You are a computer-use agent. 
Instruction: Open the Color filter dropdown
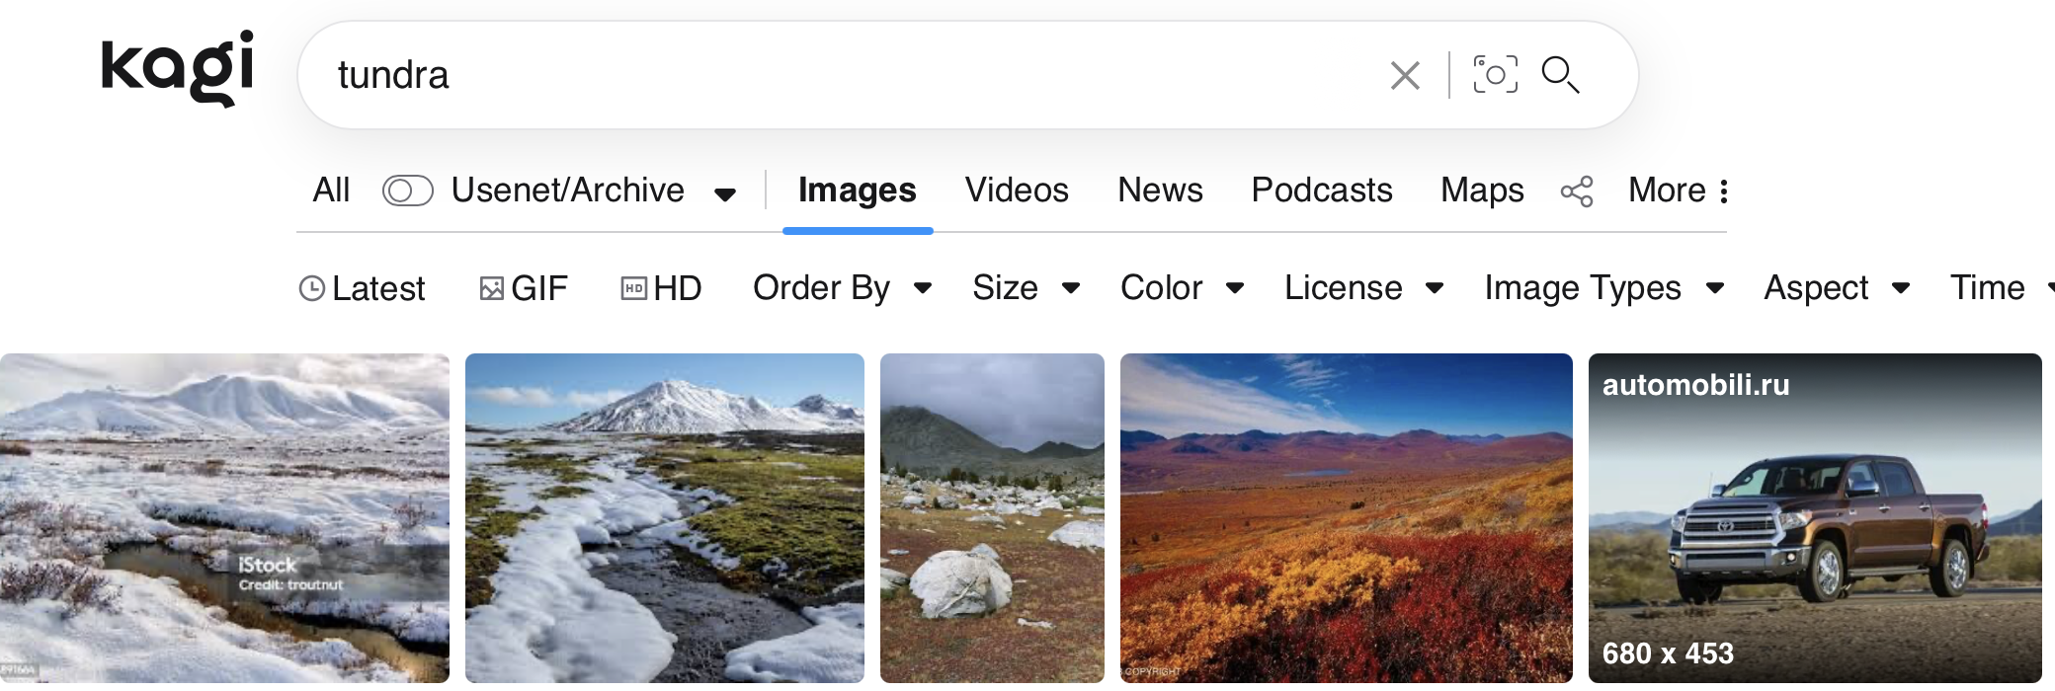[x=1182, y=288]
